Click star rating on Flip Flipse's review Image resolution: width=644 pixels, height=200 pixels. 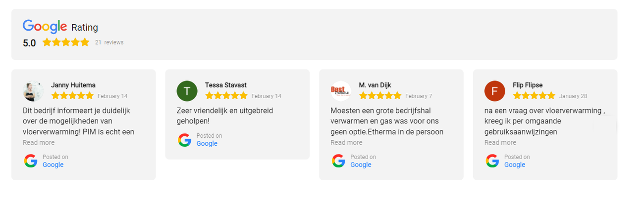tap(534, 96)
